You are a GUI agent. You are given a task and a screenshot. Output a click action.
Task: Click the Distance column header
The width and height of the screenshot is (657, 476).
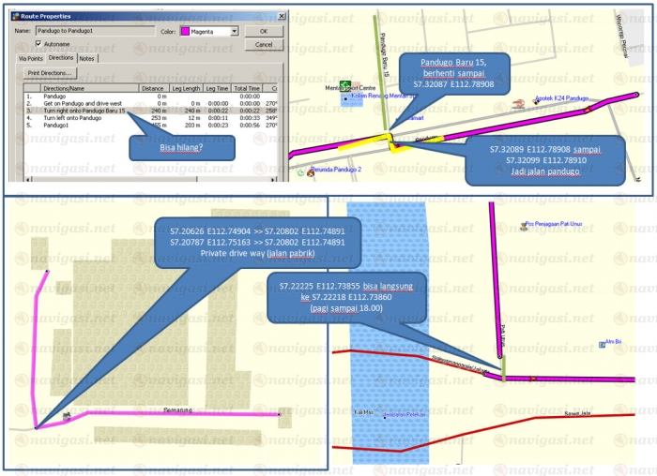click(152, 87)
